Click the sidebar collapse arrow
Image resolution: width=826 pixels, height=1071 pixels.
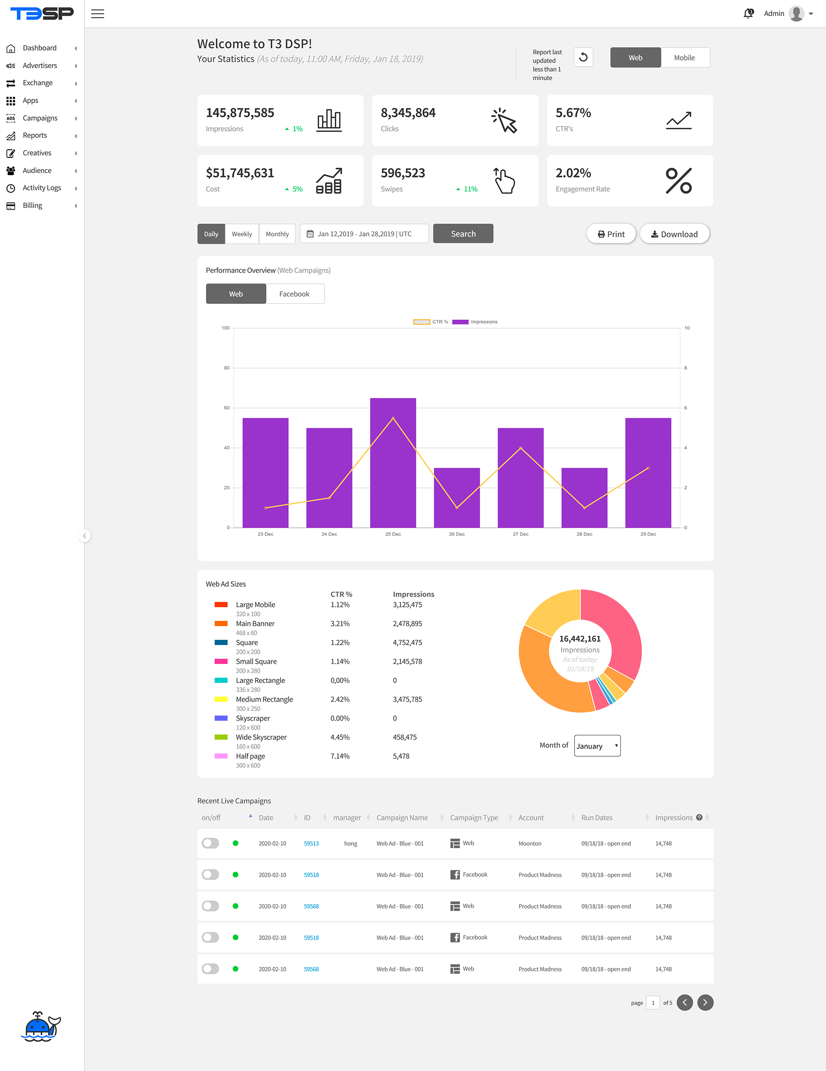(84, 535)
